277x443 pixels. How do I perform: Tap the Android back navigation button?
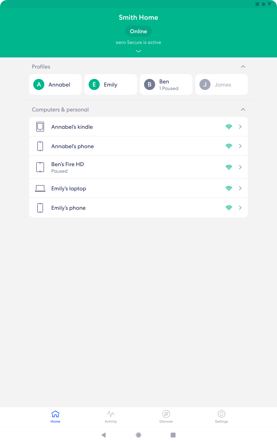(104, 435)
